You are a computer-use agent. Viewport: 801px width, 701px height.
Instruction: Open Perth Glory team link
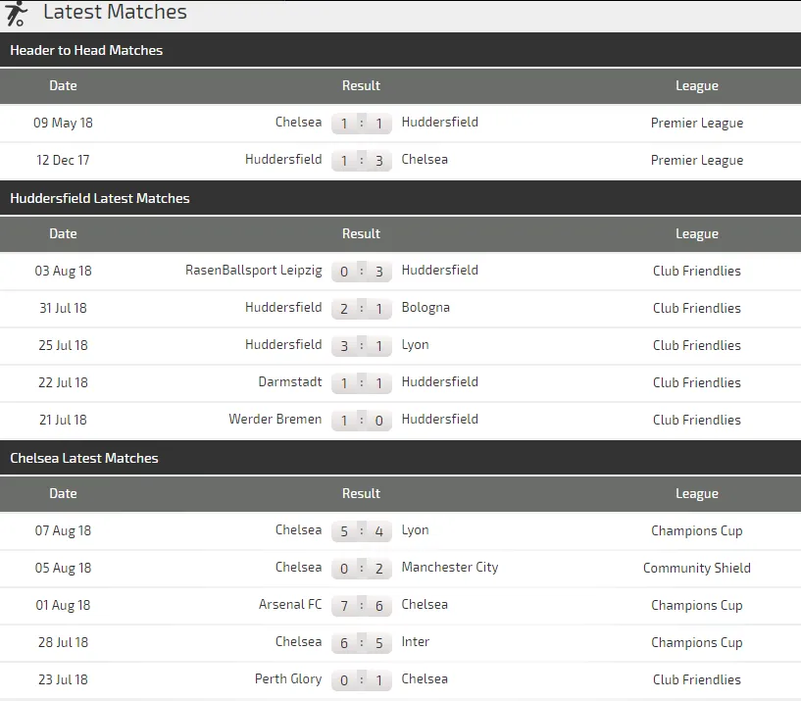tap(287, 679)
